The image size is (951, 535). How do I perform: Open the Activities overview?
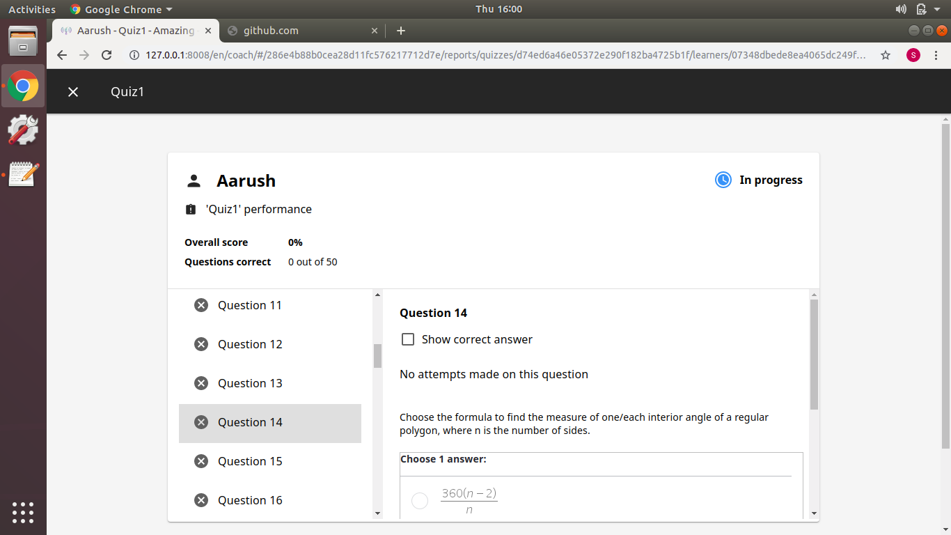tap(32, 9)
